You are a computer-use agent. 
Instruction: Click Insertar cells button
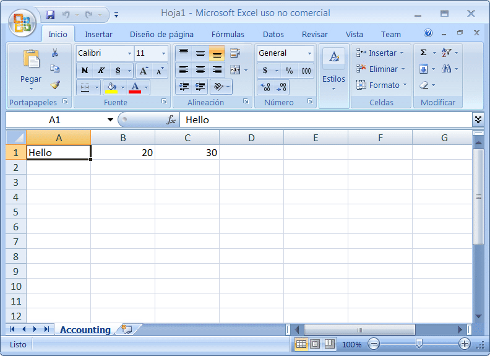379,53
